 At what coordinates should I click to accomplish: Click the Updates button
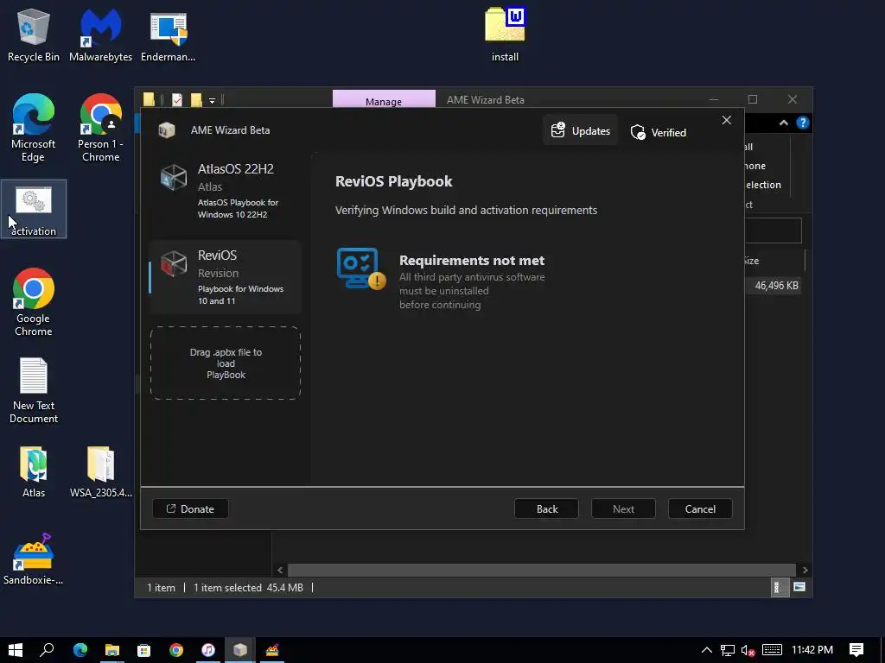click(581, 131)
